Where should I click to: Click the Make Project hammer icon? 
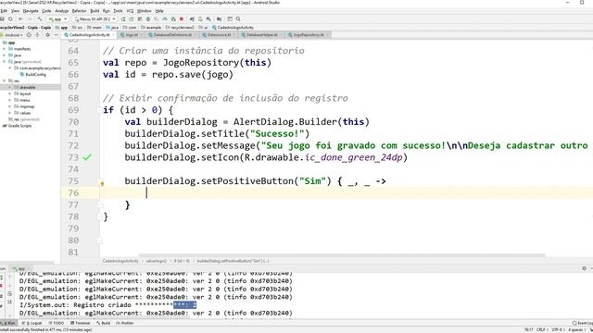(40, 18)
